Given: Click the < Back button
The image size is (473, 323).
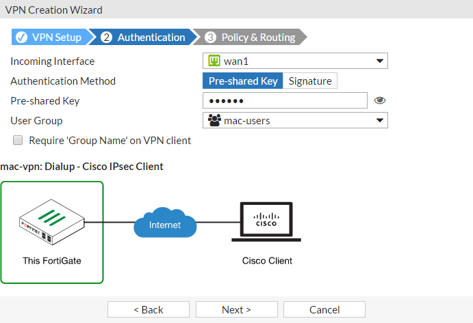Looking at the screenshot, I should (x=149, y=309).
